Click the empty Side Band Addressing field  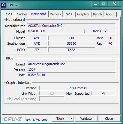52,99
